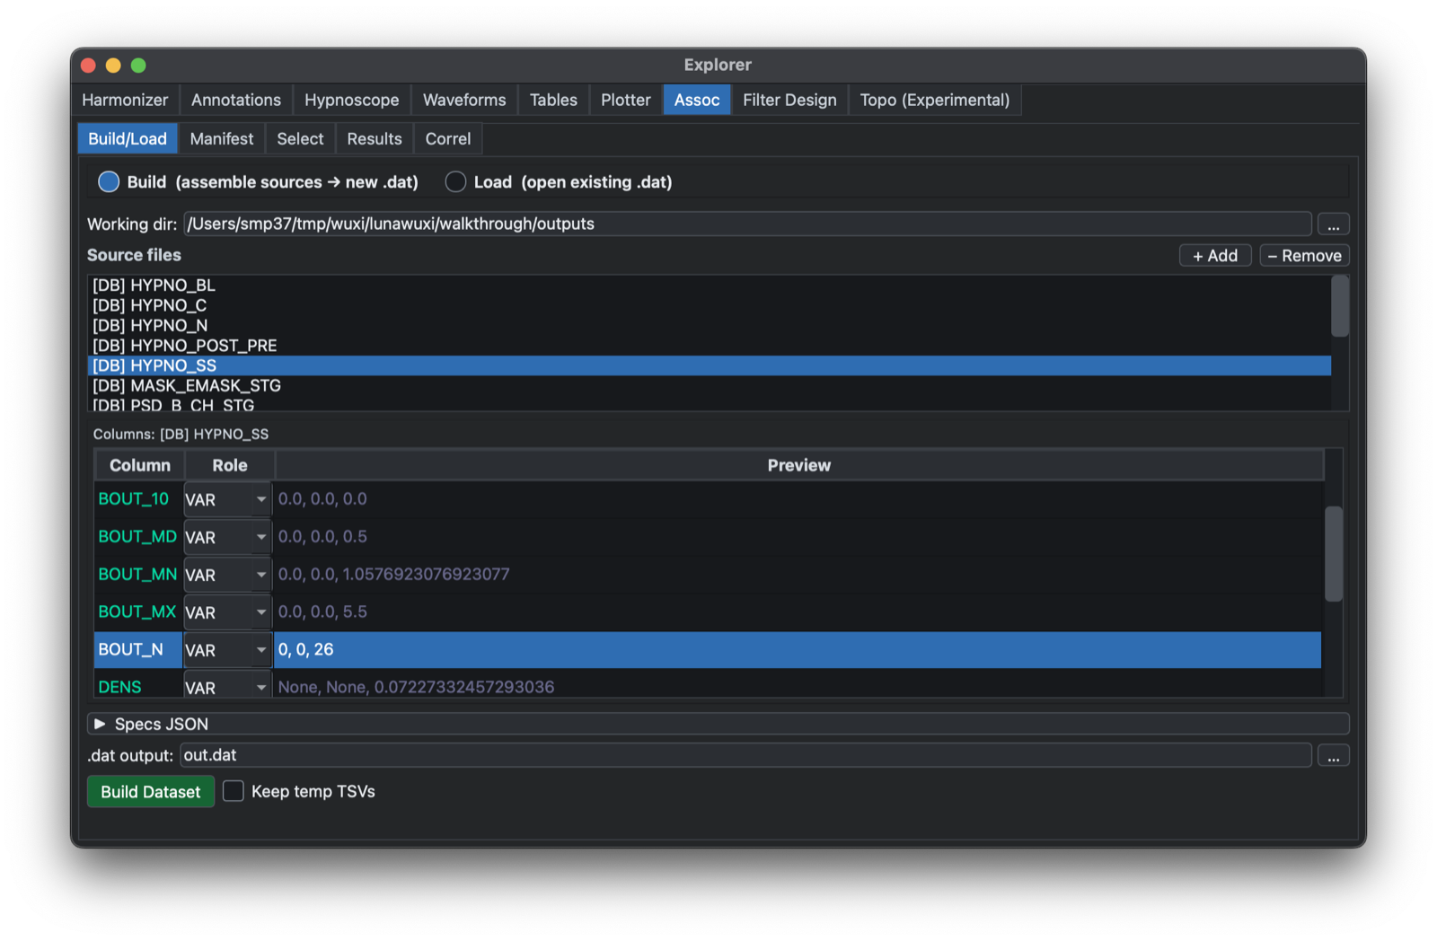Select source file [DB] MASK_EMASK_STG

710,385
